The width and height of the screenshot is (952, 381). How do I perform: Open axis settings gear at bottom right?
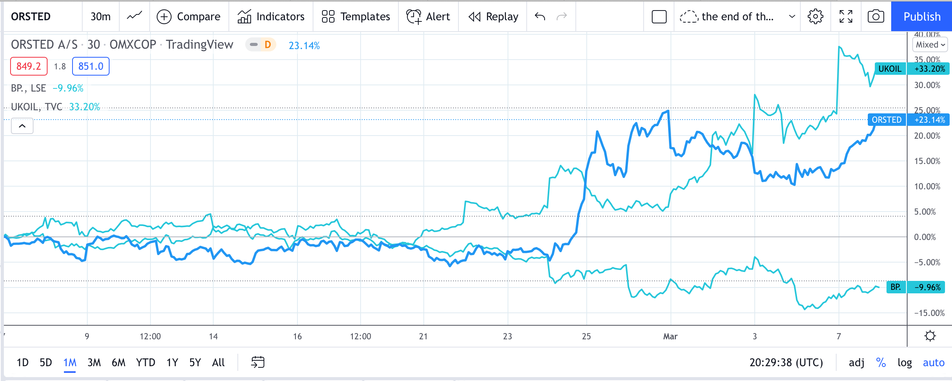click(930, 336)
